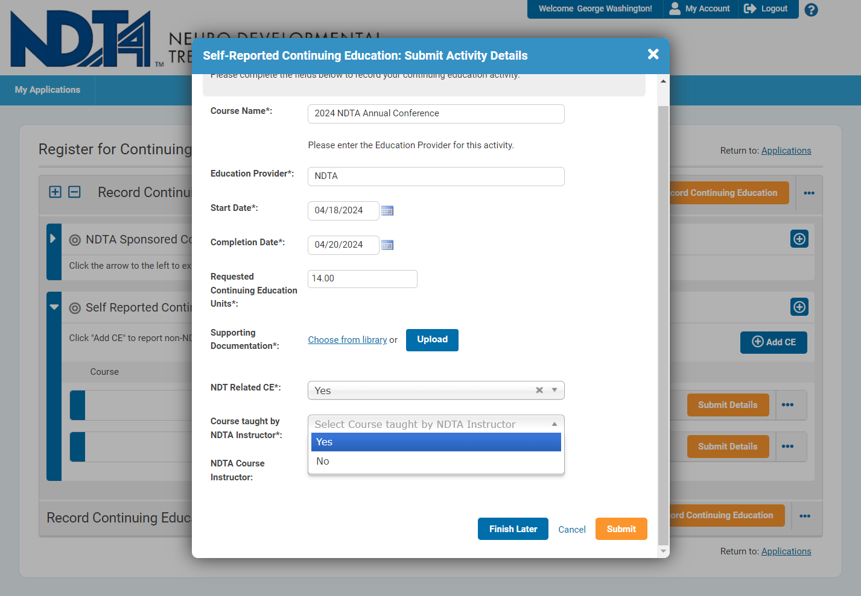
Task: Click the Education Provider input field
Action: (436, 176)
